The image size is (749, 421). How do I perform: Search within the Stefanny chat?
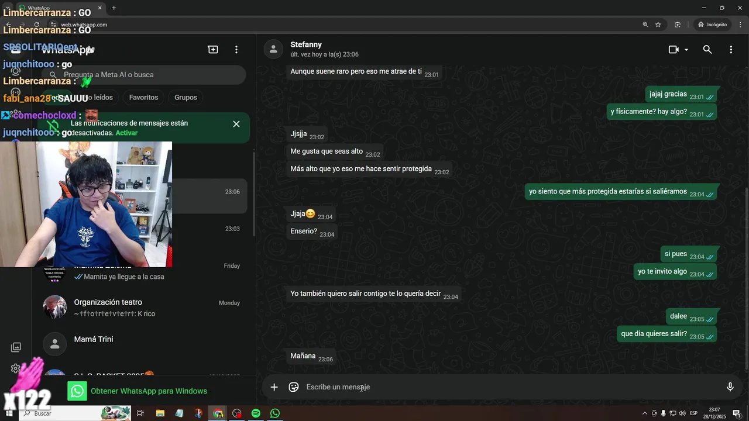point(707,50)
